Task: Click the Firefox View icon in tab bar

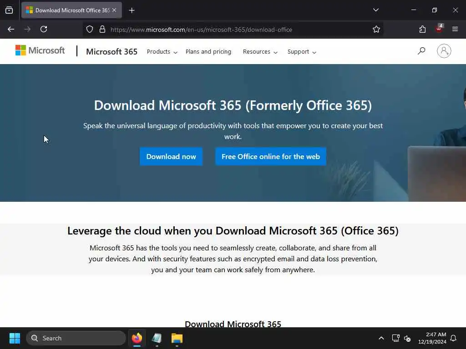Action: point(9,10)
